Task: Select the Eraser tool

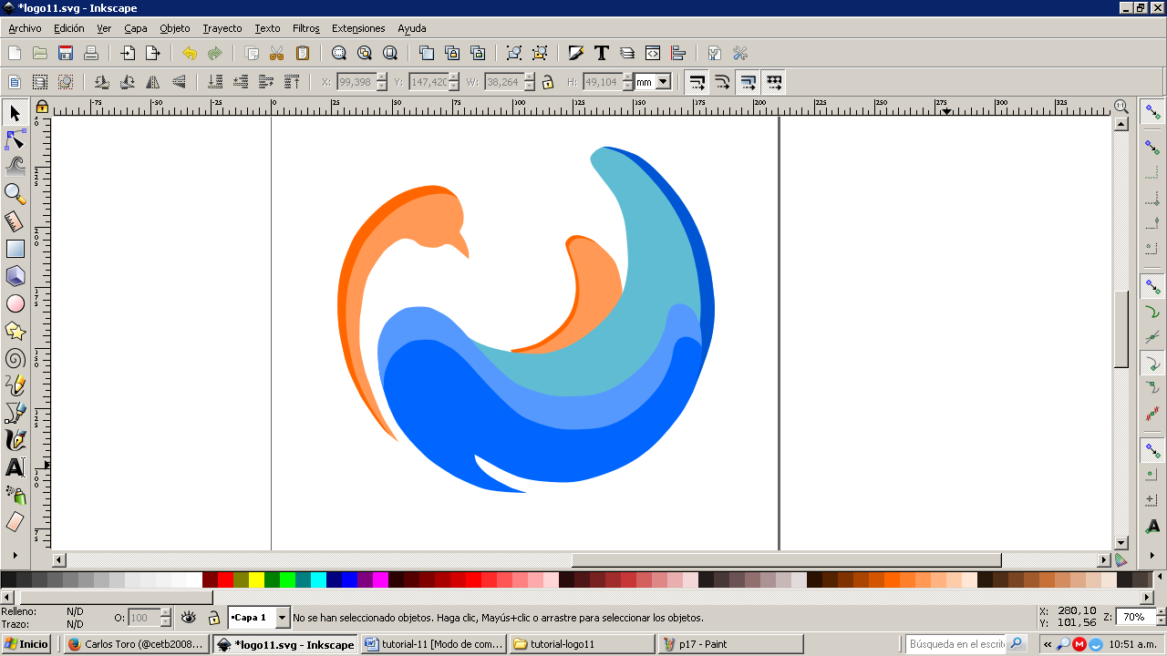Action: tap(15, 522)
